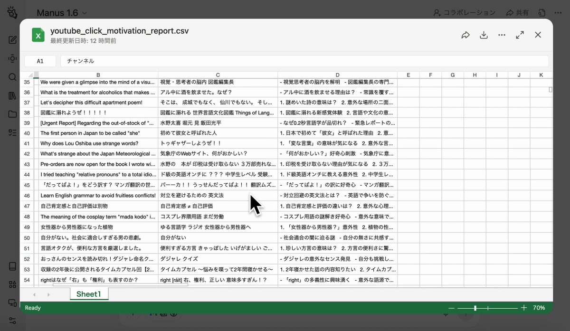Expand the preview to full screen
Image resolution: width=570 pixels, height=331 pixels.
(520, 35)
